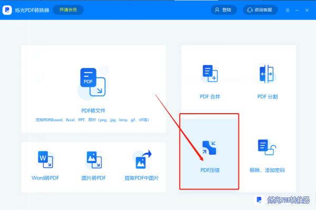
Task: Open the PDF 合并 merge icon
Action: pos(210,74)
